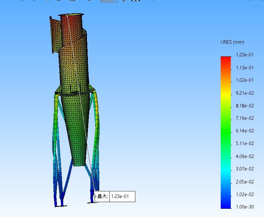Click the 1.13e-01 legend value

[x=245, y=68]
